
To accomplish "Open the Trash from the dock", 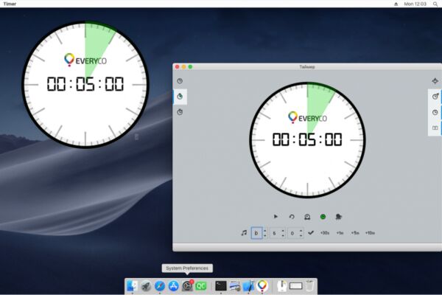I will coord(310,286).
